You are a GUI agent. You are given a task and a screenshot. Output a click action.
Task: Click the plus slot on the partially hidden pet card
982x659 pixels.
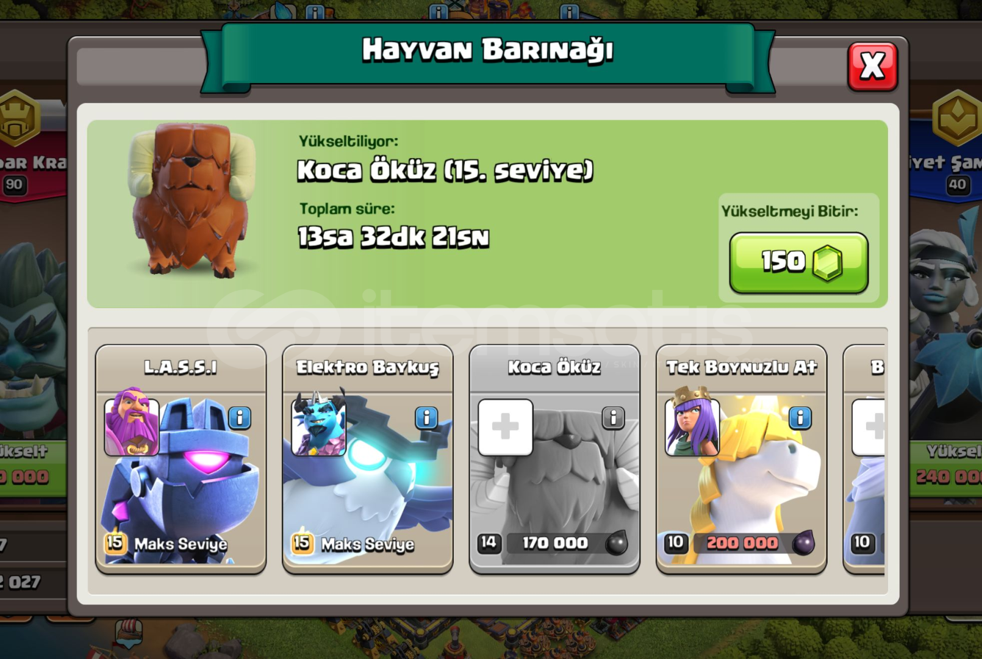(869, 427)
